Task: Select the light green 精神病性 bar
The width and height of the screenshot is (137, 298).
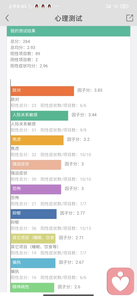Action: click(x=32, y=288)
